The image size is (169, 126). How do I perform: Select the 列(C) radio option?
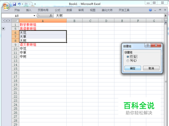click(x=128, y=61)
